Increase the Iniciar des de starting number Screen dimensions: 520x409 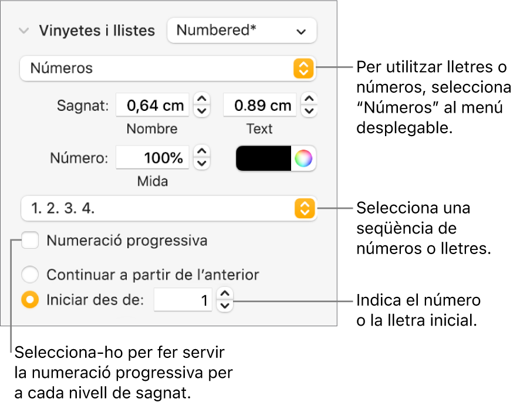tap(225, 294)
